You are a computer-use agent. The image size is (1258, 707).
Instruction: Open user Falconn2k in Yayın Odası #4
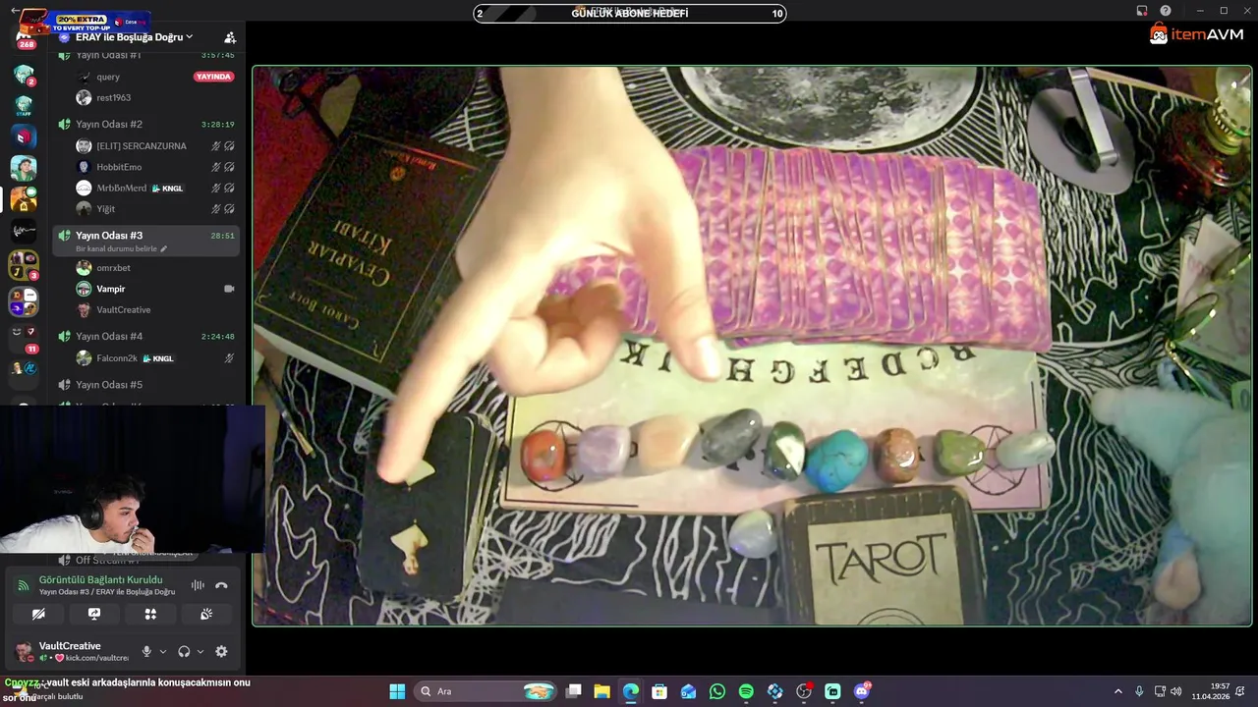[x=116, y=358]
